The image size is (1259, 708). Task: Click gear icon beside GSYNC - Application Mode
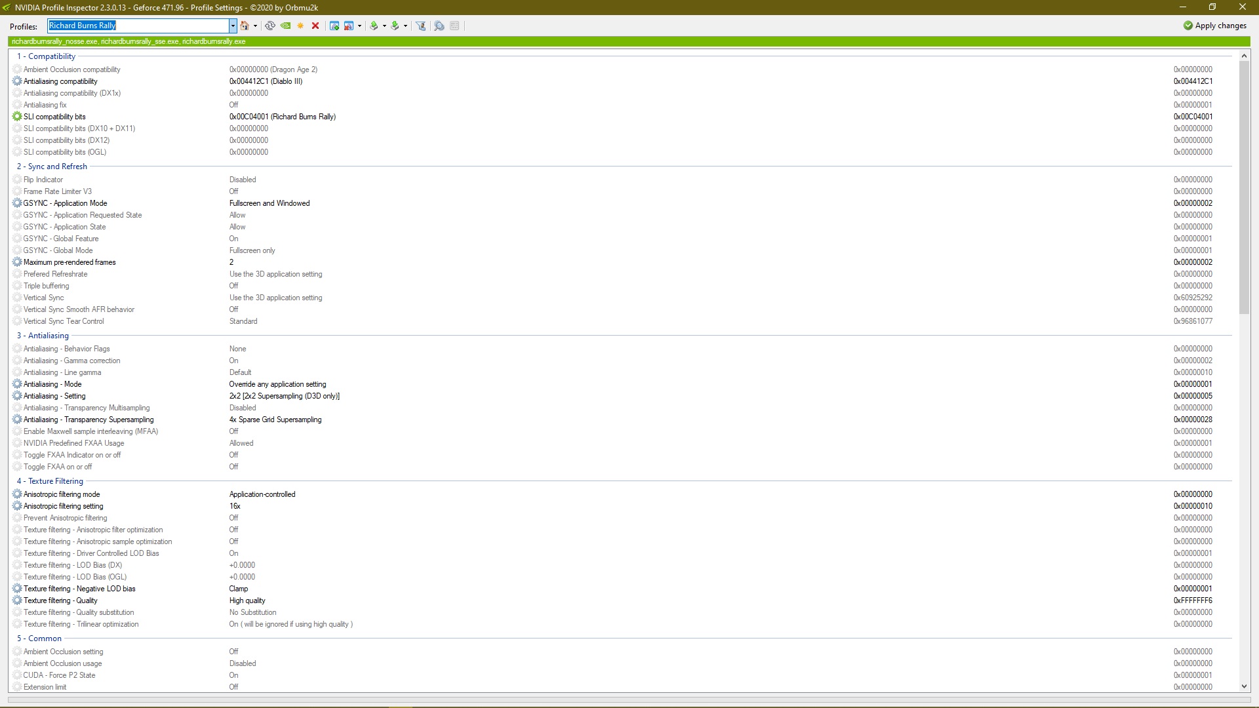click(17, 203)
